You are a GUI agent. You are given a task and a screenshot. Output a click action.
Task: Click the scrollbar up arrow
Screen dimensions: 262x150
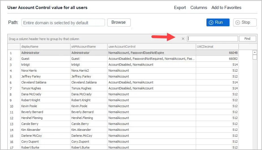[x=255, y=52]
